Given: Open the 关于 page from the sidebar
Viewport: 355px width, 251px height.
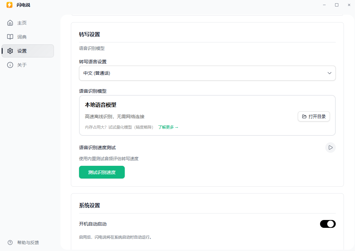Looking at the screenshot, I should click(22, 65).
